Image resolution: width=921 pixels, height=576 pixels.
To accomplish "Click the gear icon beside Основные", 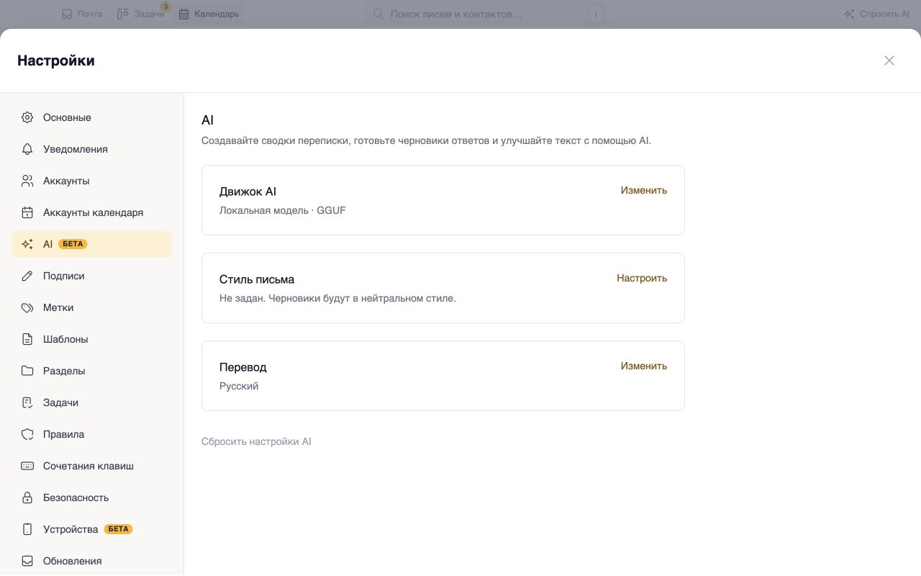I will (x=27, y=117).
